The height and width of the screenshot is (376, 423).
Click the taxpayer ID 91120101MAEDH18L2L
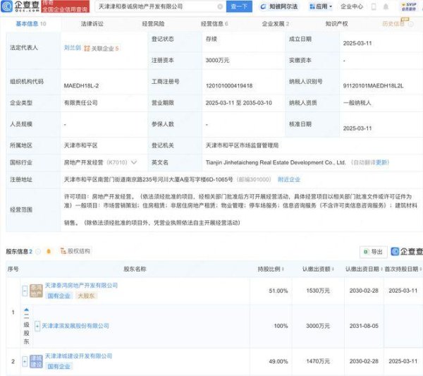click(x=373, y=86)
